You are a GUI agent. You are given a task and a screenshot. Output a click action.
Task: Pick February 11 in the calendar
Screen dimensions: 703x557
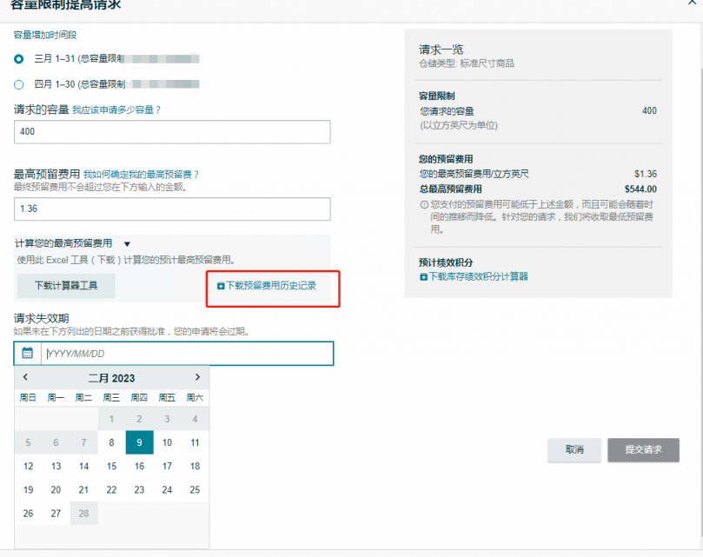[195, 442]
